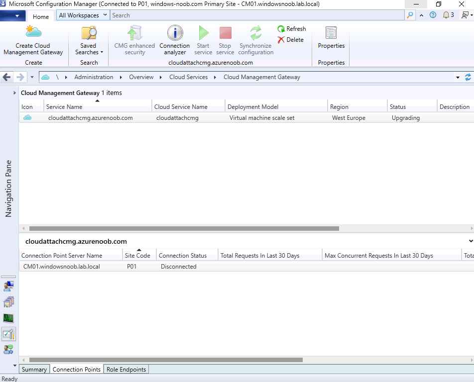
Task: Open the Administration workspace icon
Action: [8, 334]
